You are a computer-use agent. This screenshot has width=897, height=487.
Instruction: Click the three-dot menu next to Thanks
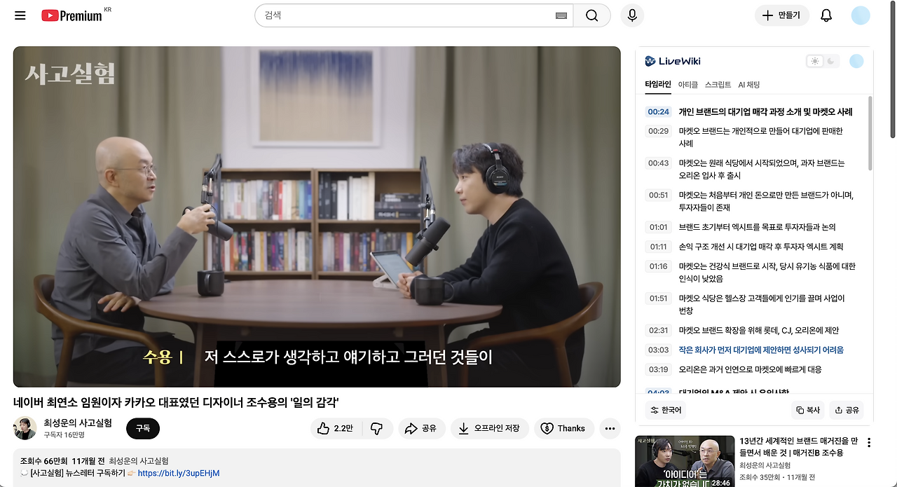point(609,428)
